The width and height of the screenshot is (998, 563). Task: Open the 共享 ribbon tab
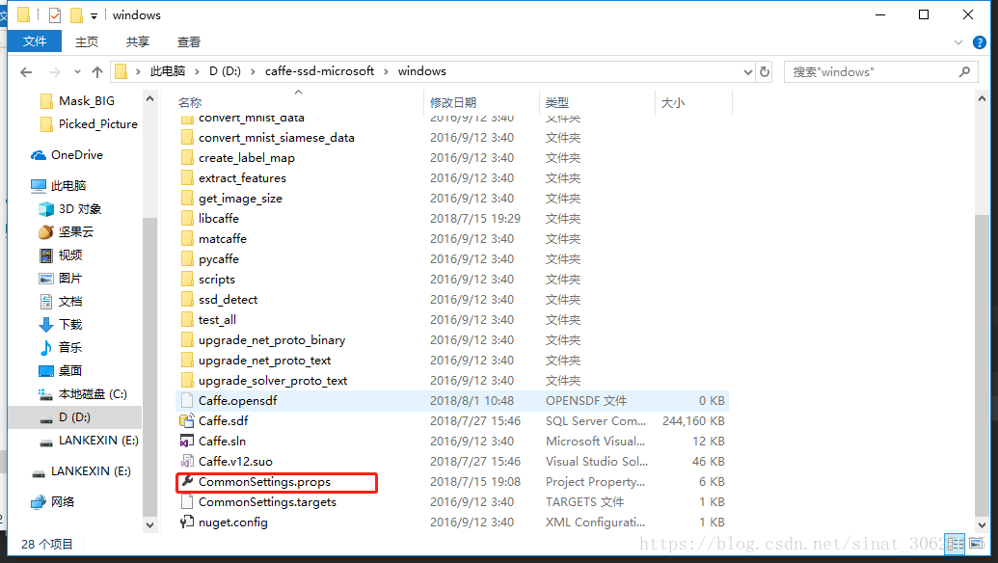[x=138, y=41]
